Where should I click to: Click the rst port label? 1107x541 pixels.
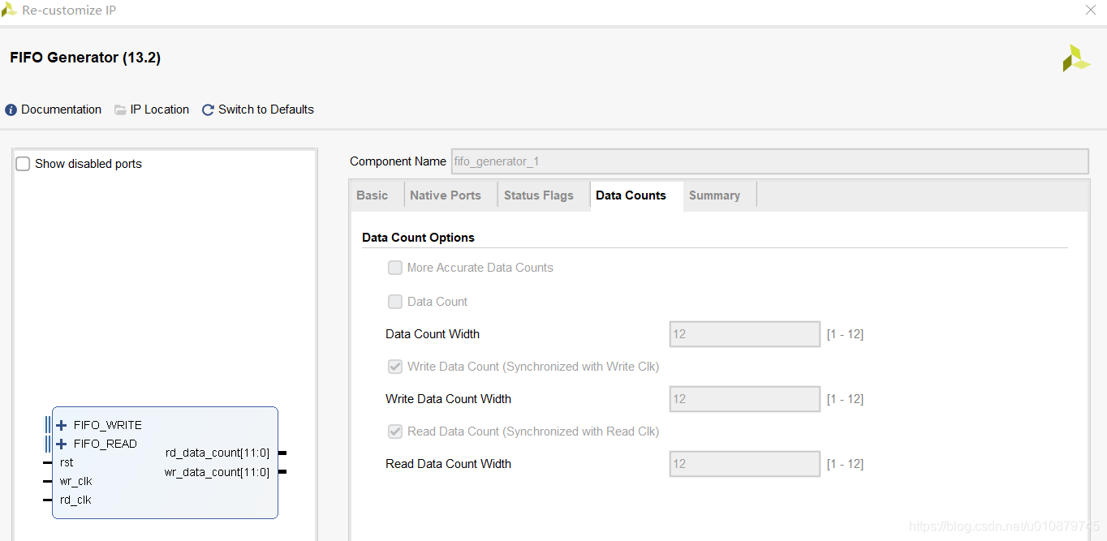coord(67,462)
